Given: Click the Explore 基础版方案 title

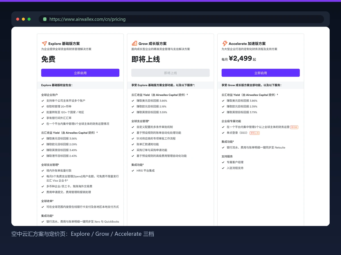Looking at the screenshot, I should click(x=64, y=44).
